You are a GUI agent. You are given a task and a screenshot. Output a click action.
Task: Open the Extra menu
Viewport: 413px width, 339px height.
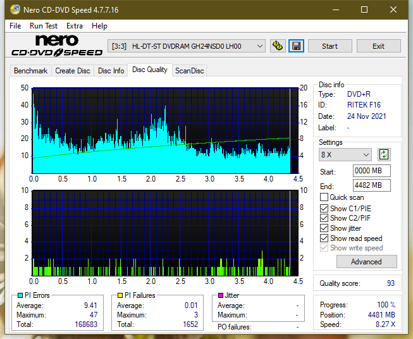click(x=75, y=26)
